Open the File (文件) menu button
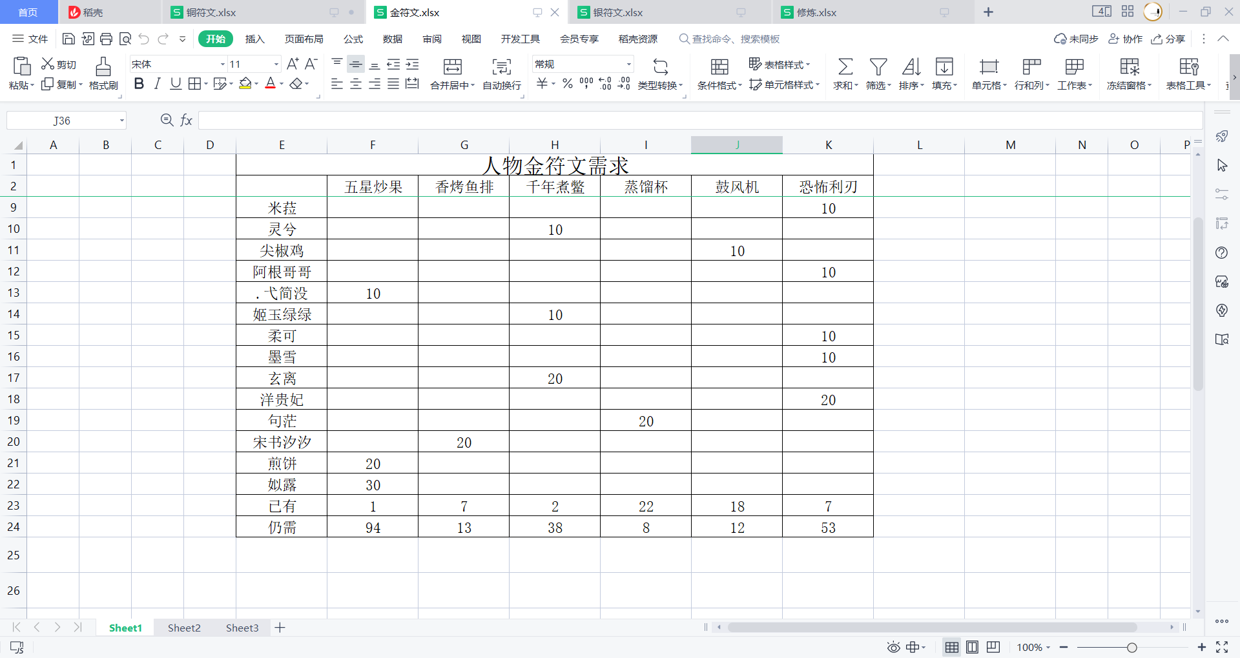 pos(30,39)
